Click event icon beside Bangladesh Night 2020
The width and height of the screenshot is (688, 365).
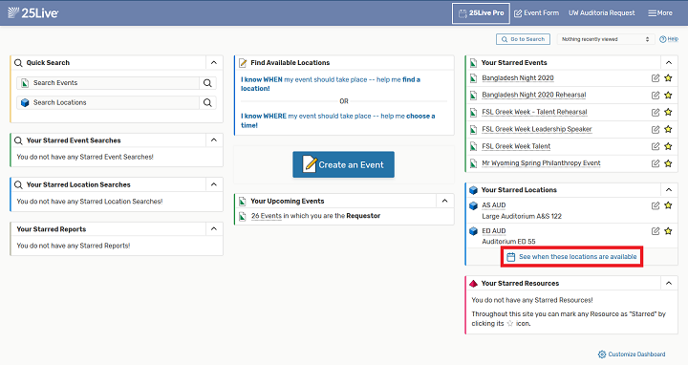[x=473, y=78]
